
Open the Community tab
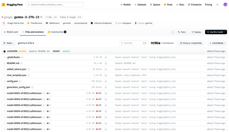57,32
